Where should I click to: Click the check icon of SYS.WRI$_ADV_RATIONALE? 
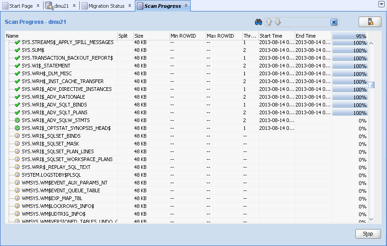(x=17, y=97)
